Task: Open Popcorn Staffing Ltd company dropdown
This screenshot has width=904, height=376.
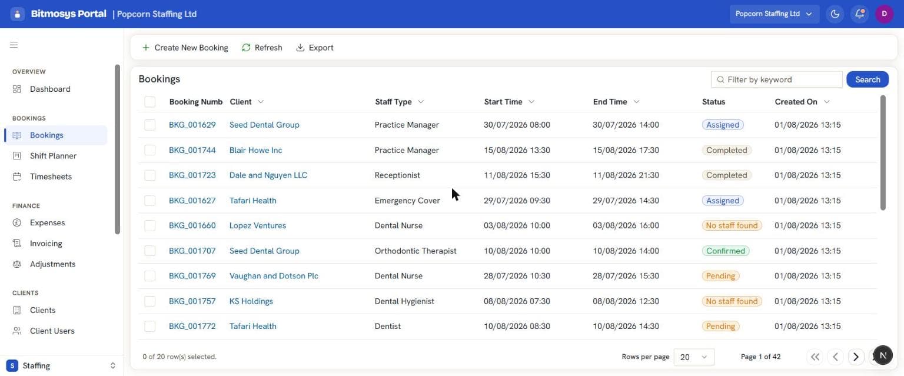Action: tap(775, 14)
